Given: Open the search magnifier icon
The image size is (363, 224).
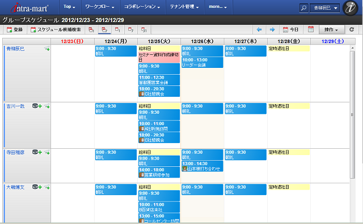Looking at the screenshot, I should (303, 8).
